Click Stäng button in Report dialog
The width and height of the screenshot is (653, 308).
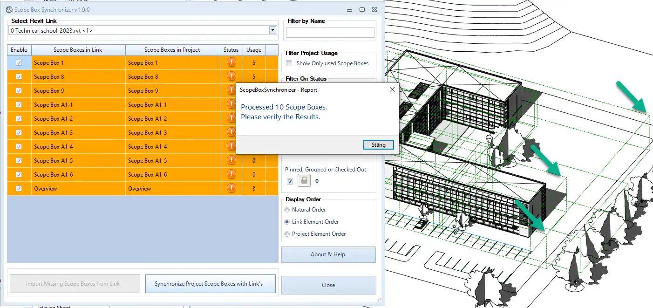point(378,145)
